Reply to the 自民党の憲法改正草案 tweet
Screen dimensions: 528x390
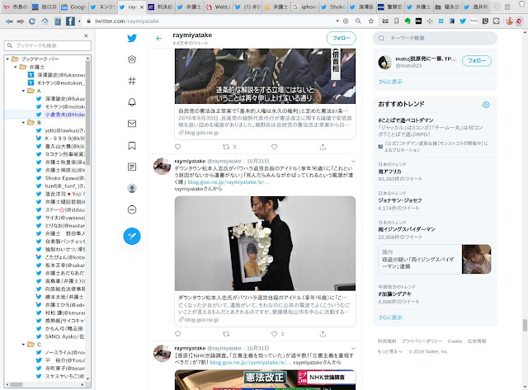178,147
